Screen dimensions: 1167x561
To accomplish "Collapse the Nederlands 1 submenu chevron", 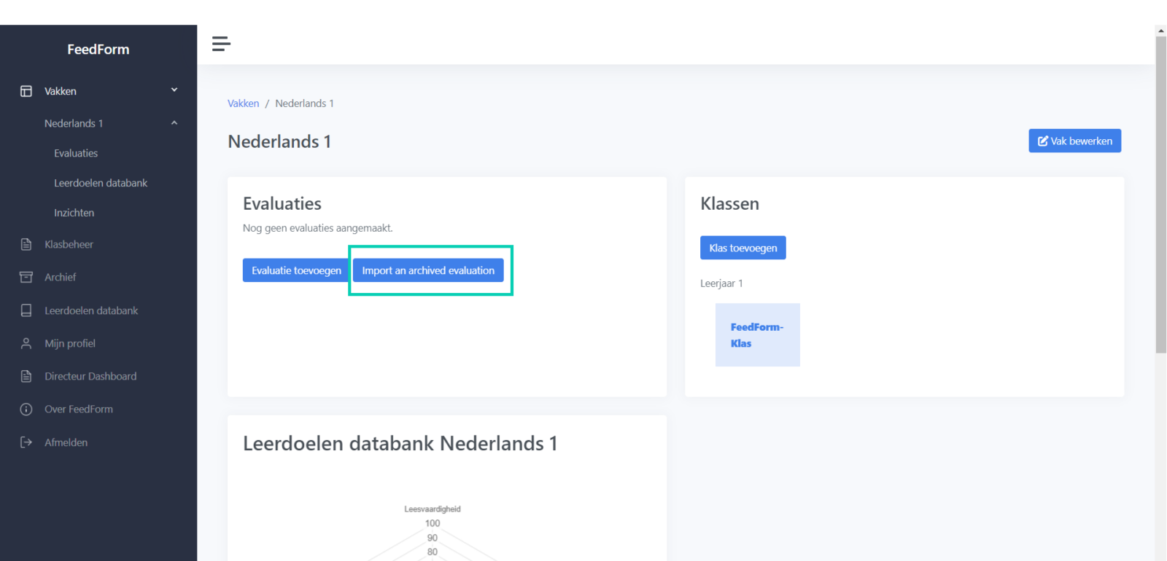I will point(174,123).
